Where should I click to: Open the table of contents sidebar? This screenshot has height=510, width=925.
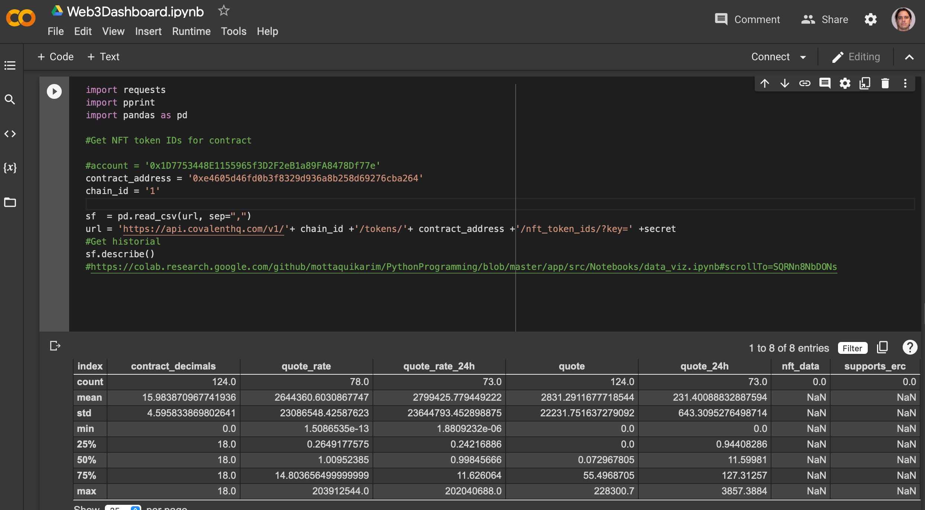(10, 65)
